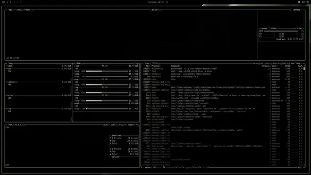The image size is (311, 175).
Task: Click the process list scrollbar thumb
Action: click(304, 69)
